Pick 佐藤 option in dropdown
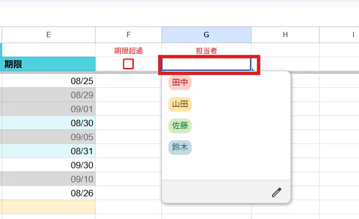This screenshot has height=219, width=359. 180,126
